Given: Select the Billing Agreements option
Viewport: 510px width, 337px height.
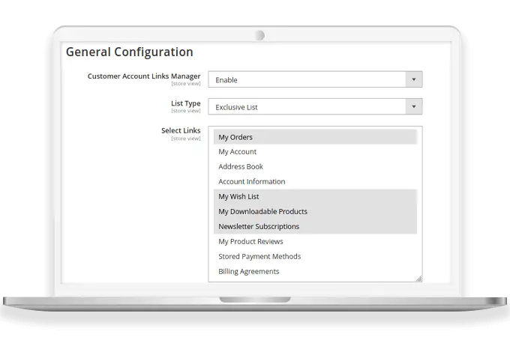Looking at the screenshot, I should (x=248, y=272).
